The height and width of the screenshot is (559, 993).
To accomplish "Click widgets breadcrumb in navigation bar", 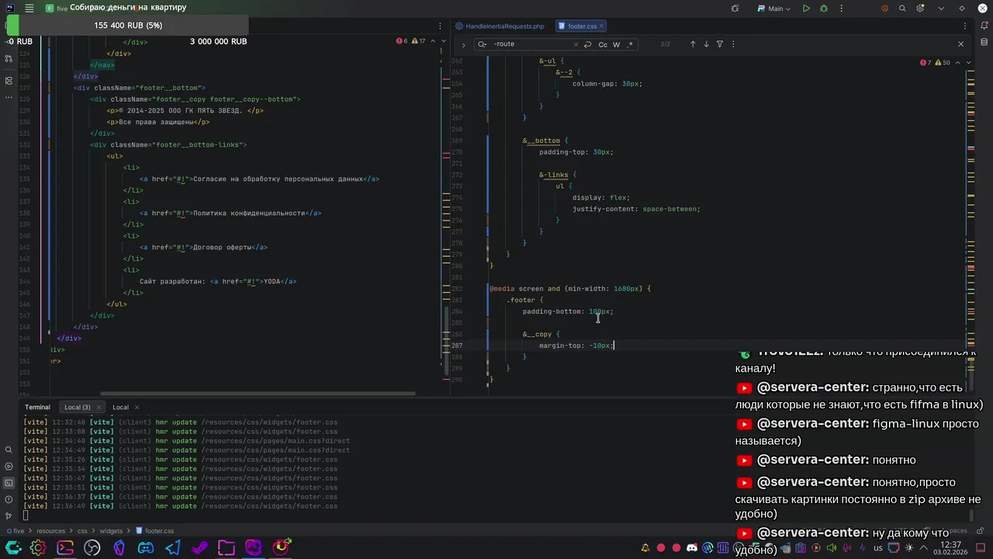I will tap(111, 531).
